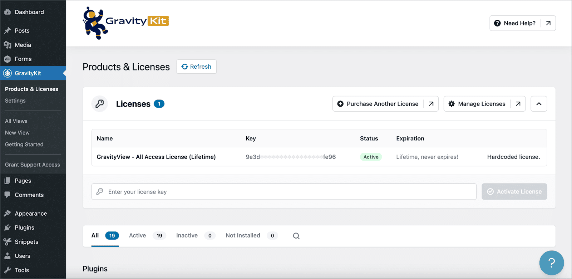Click Purchase Another License button
The height and width of the screenshot is (279, 572).
pyautogui.click(x=385, y=104)
